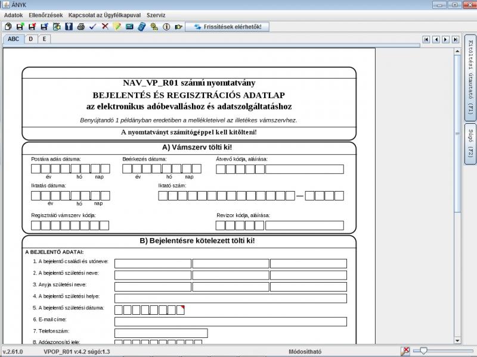Click '2. A bejelentő születési neve:' label
Screen dimensions: 477x357
pos(66,273)
